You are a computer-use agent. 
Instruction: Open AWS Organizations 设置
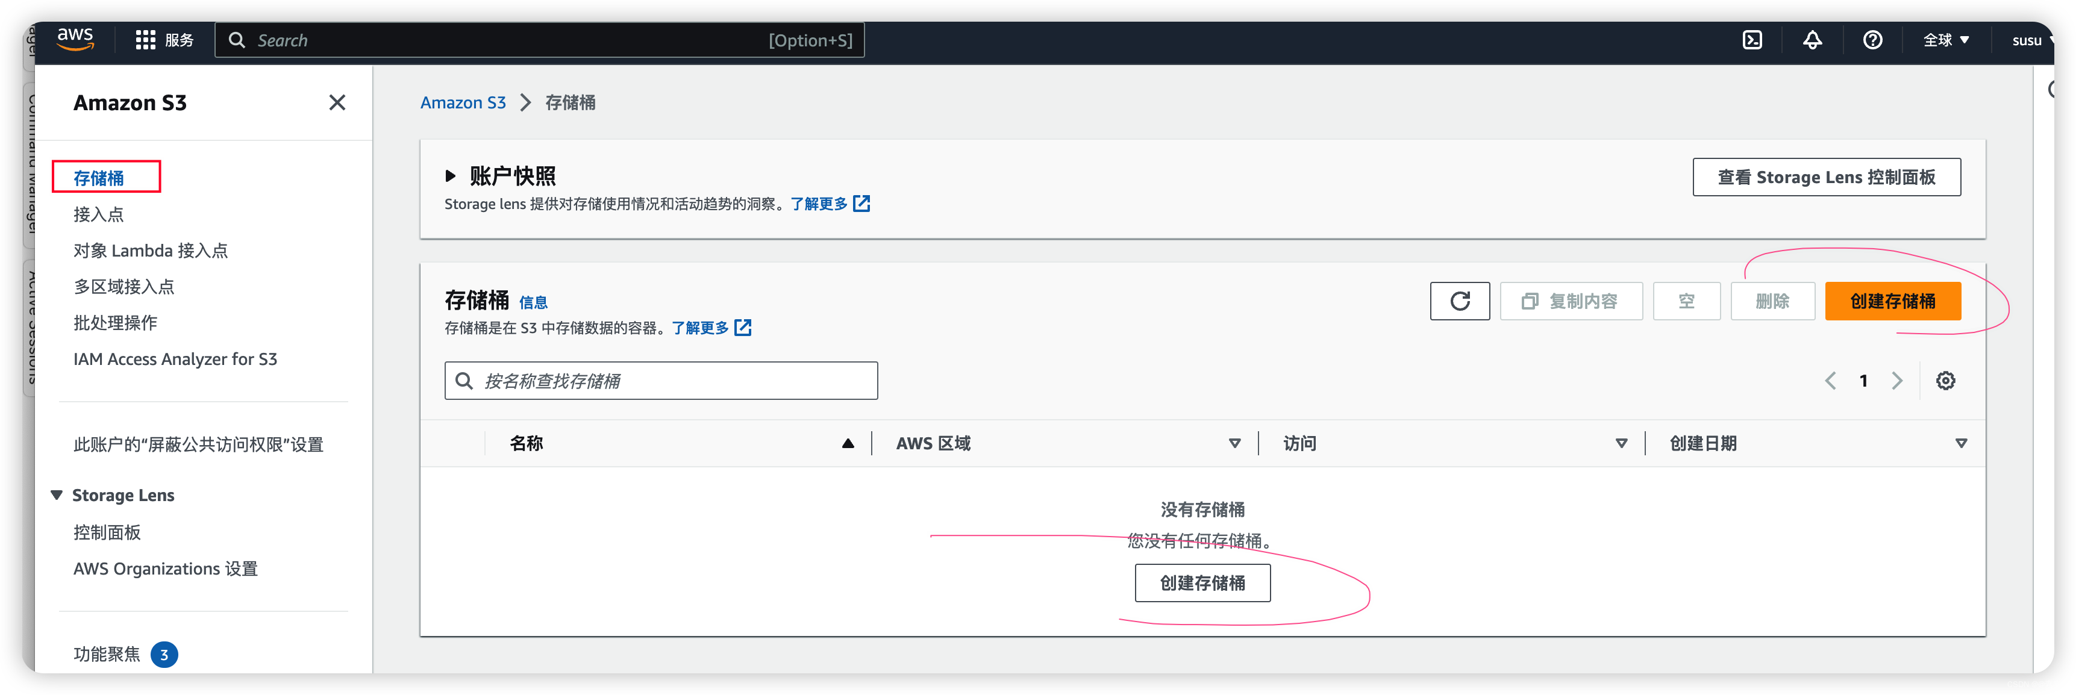click(x=165, y=569)
